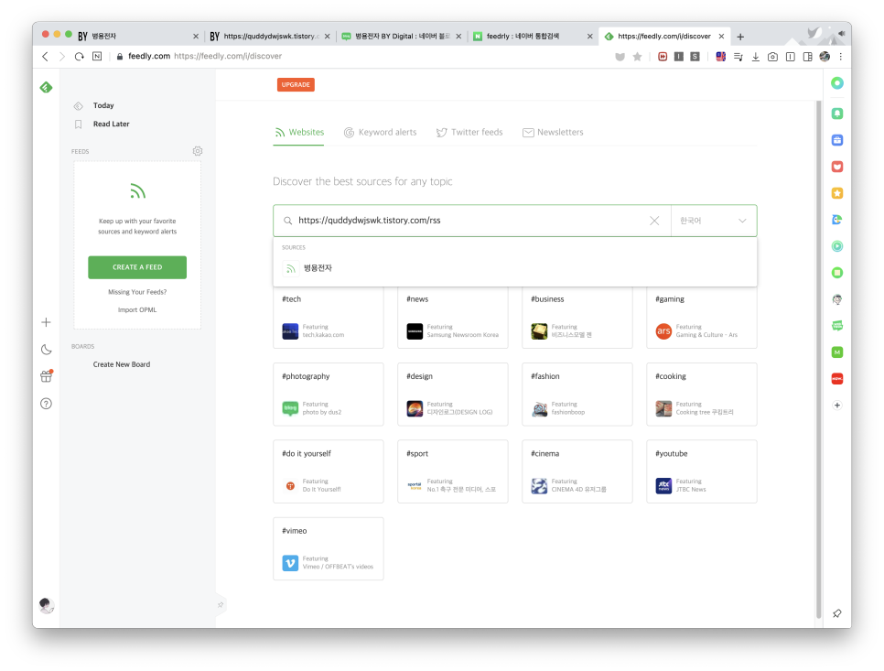Click the Create a Feed button
This screenshot has width=884, height=671.
point(137,267)
